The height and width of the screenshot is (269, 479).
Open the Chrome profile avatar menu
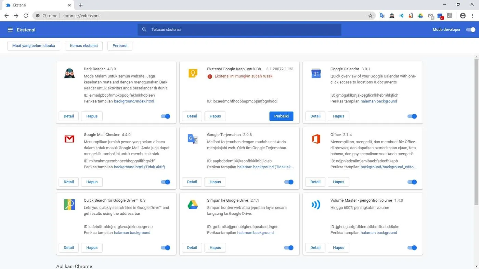pyautogui.click(x=463, y=16)
